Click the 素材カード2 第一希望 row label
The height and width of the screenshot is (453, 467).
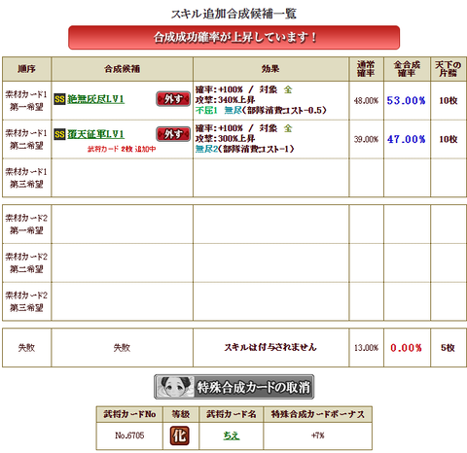[26, 225]
